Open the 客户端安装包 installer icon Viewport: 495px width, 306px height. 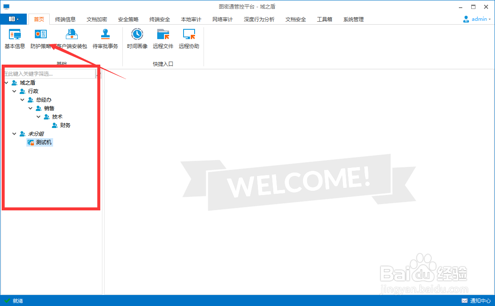coord(71,38)
